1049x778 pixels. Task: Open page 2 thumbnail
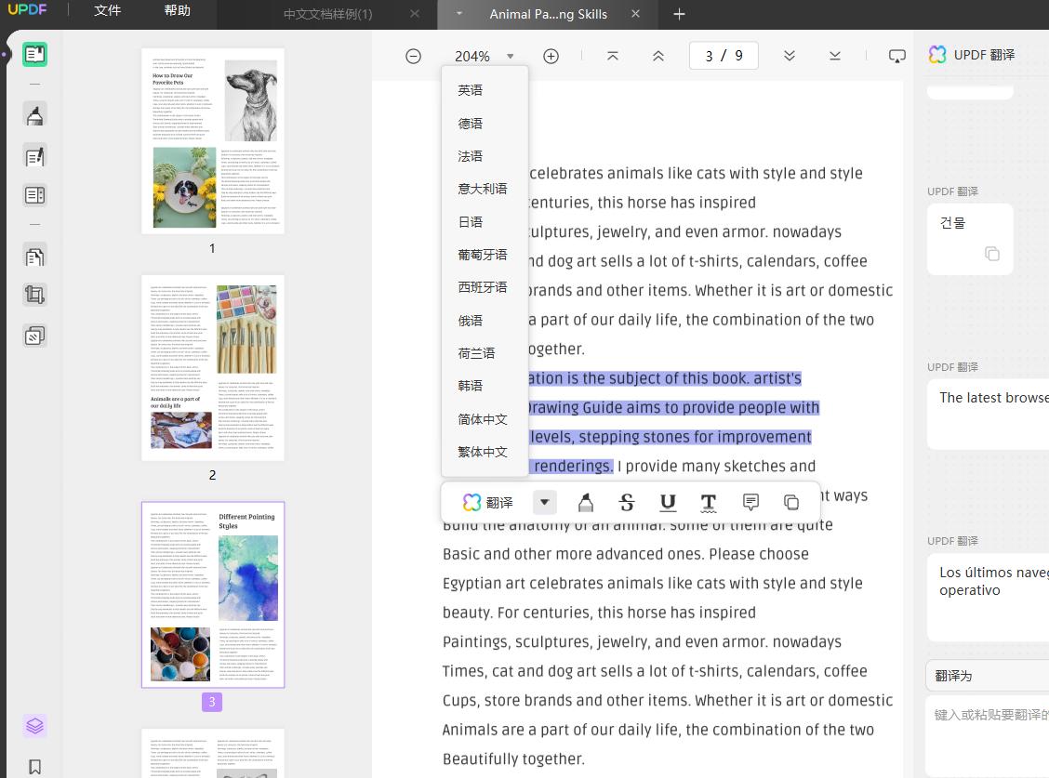[x=213, y=368]
